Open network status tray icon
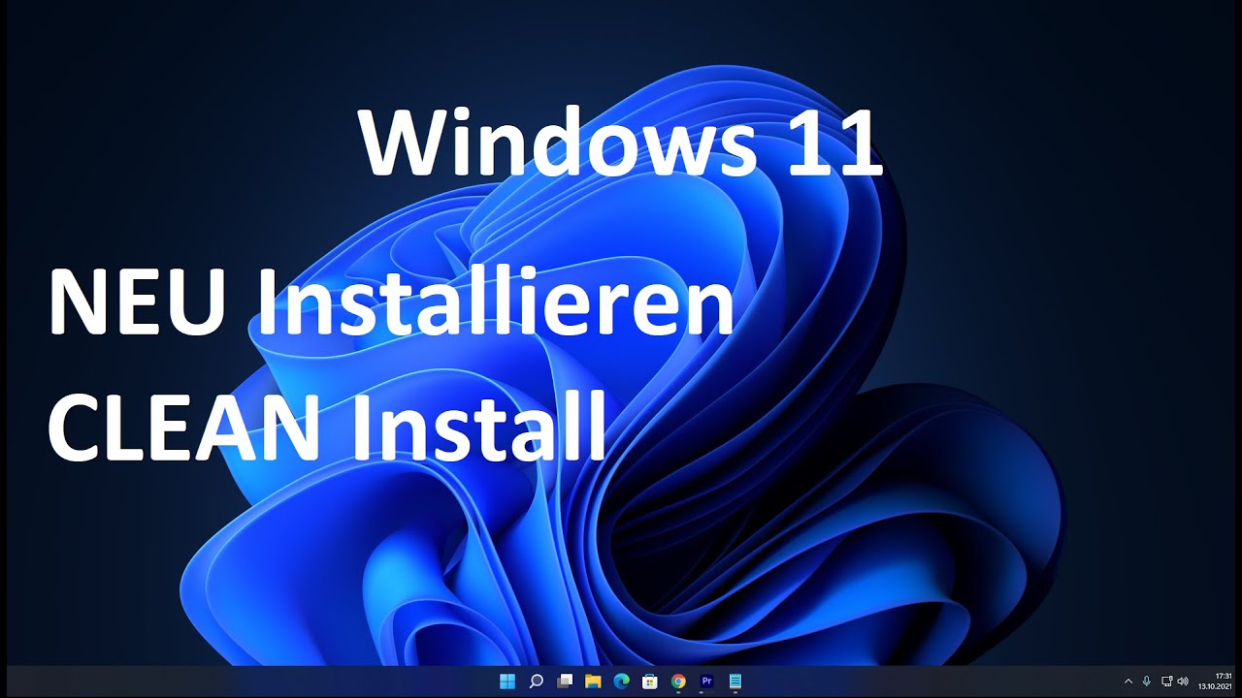The image size is (1242, 698). click(1166, 682)
